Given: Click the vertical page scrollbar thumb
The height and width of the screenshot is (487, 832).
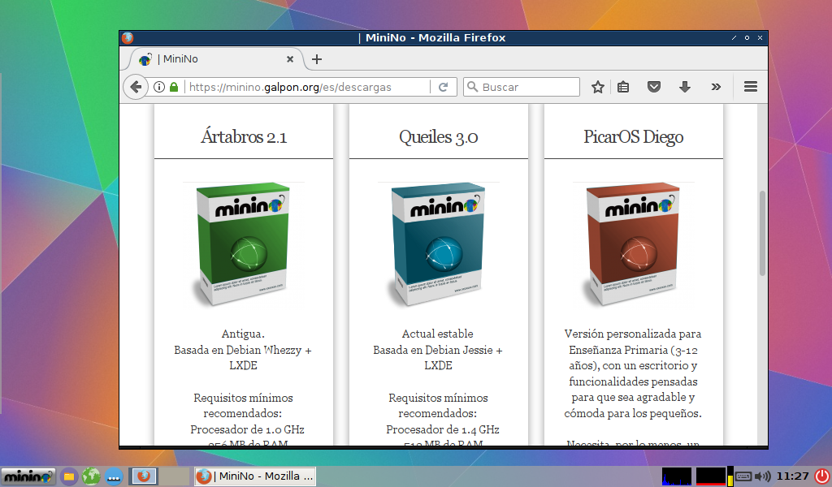Looking at the screenshot, I should (762, 233).
